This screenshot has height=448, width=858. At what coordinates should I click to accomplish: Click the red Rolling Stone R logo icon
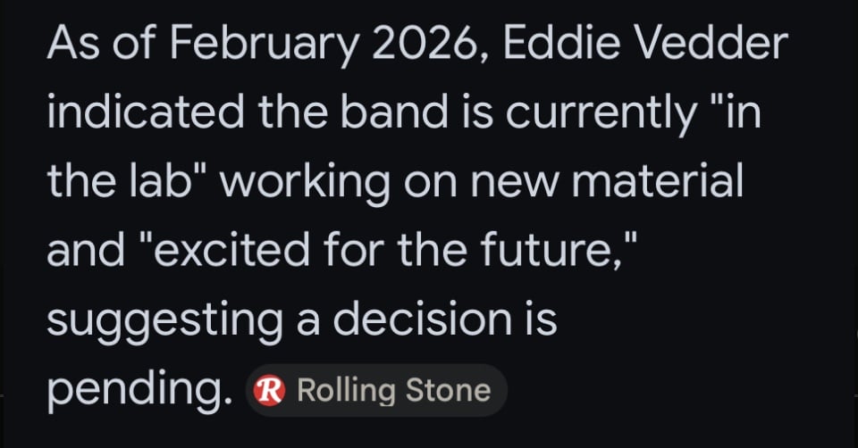pyautogui.click(x=269, y=391)
